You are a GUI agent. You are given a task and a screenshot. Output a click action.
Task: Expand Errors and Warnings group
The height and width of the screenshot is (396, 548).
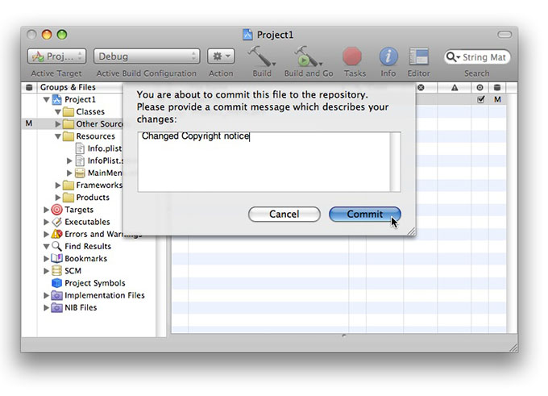click(46, 234)
